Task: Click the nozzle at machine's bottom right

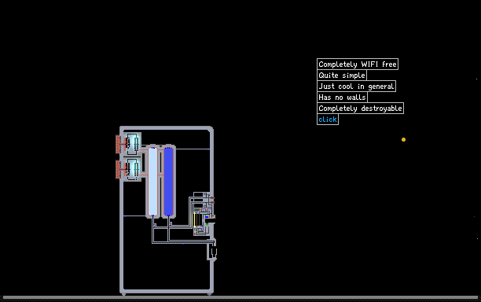Action: tap(213, 253)
